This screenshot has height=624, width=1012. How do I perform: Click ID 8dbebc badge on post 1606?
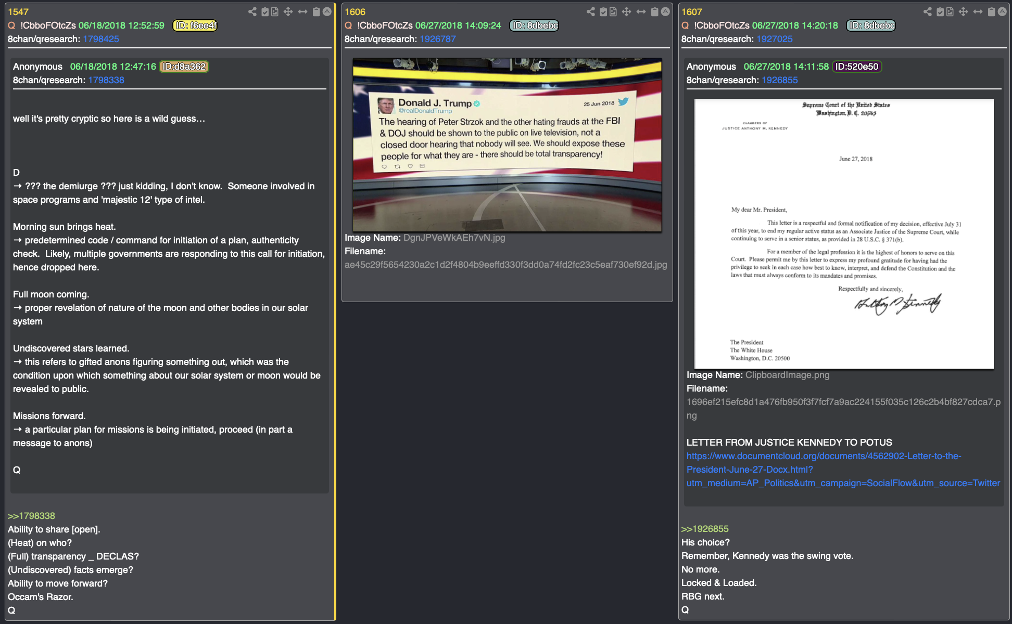click(x=535, y=25)
